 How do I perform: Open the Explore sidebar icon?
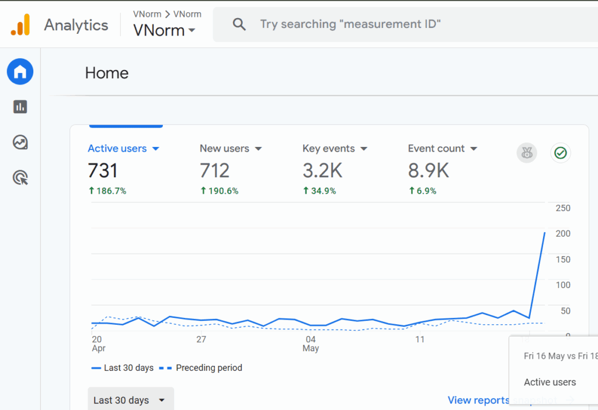click(x=20, y=142)
